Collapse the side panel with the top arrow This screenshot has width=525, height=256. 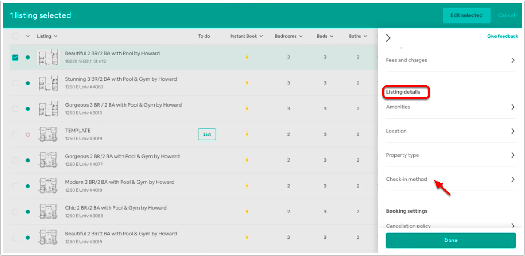point(388,38)
